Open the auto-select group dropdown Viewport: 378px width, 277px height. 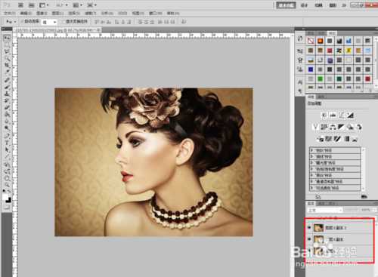[x=49, y=22]
